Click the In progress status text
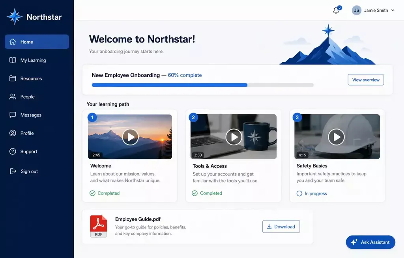The image size is (404, 258). coord(316,193)
